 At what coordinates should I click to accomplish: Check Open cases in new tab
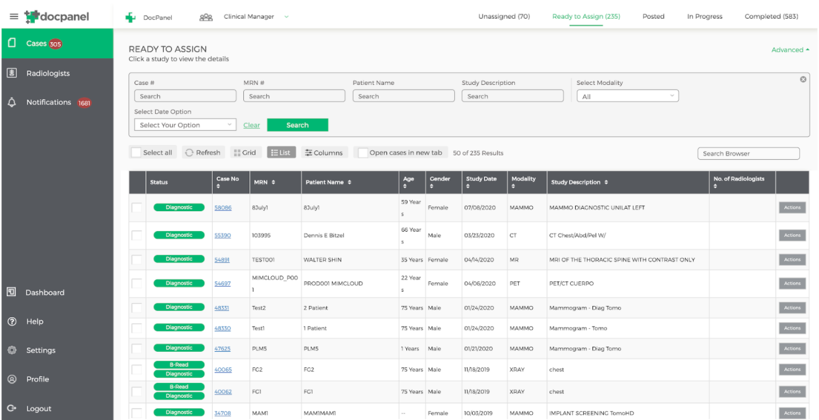click(363, 152)
